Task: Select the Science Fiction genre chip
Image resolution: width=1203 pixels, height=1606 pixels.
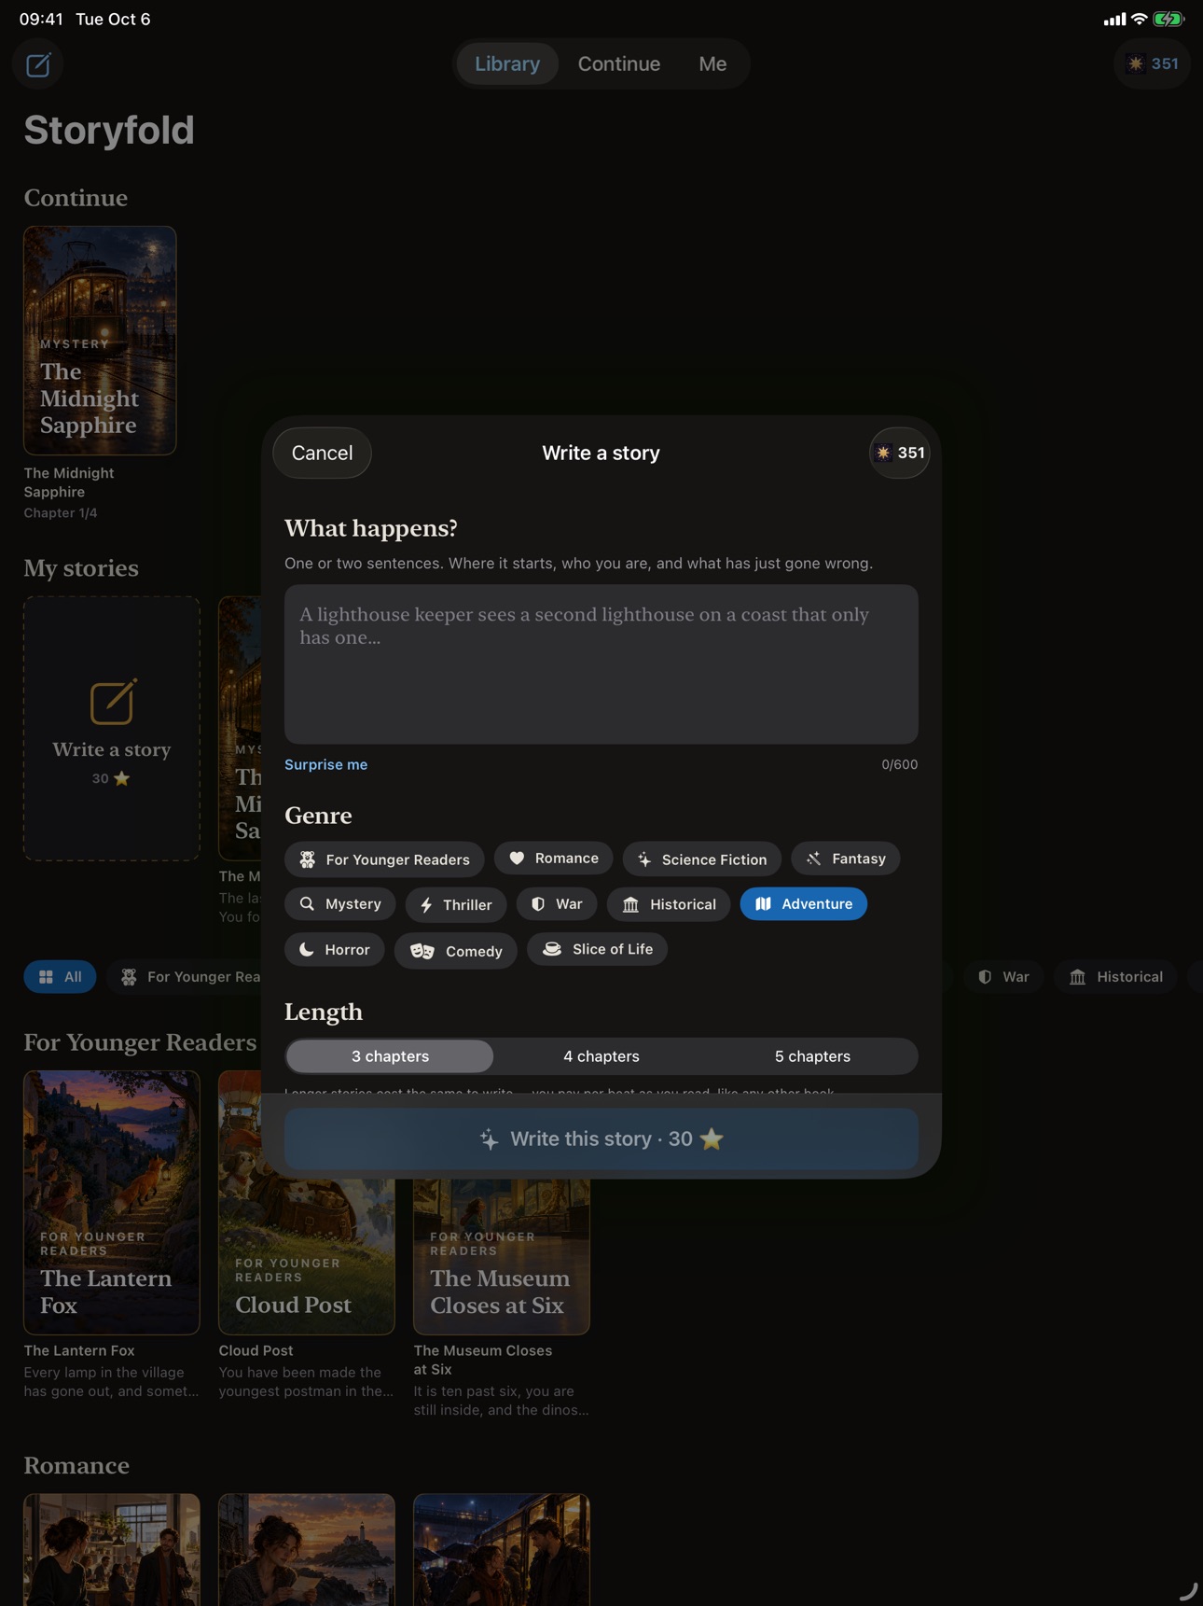Action: pyautogui.click(x=701, y=859)
